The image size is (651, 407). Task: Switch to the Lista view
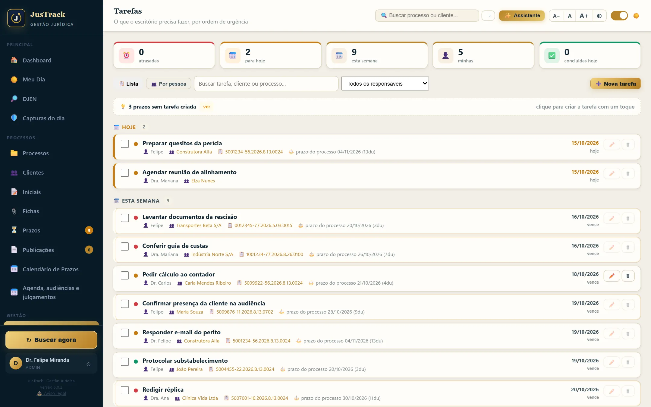point(129,84)
